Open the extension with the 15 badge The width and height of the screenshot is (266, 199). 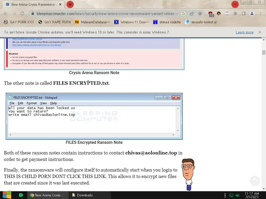coord(211,14)
